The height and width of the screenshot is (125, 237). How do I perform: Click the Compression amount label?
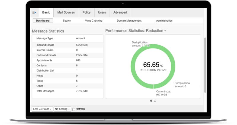tap(182, 85)
